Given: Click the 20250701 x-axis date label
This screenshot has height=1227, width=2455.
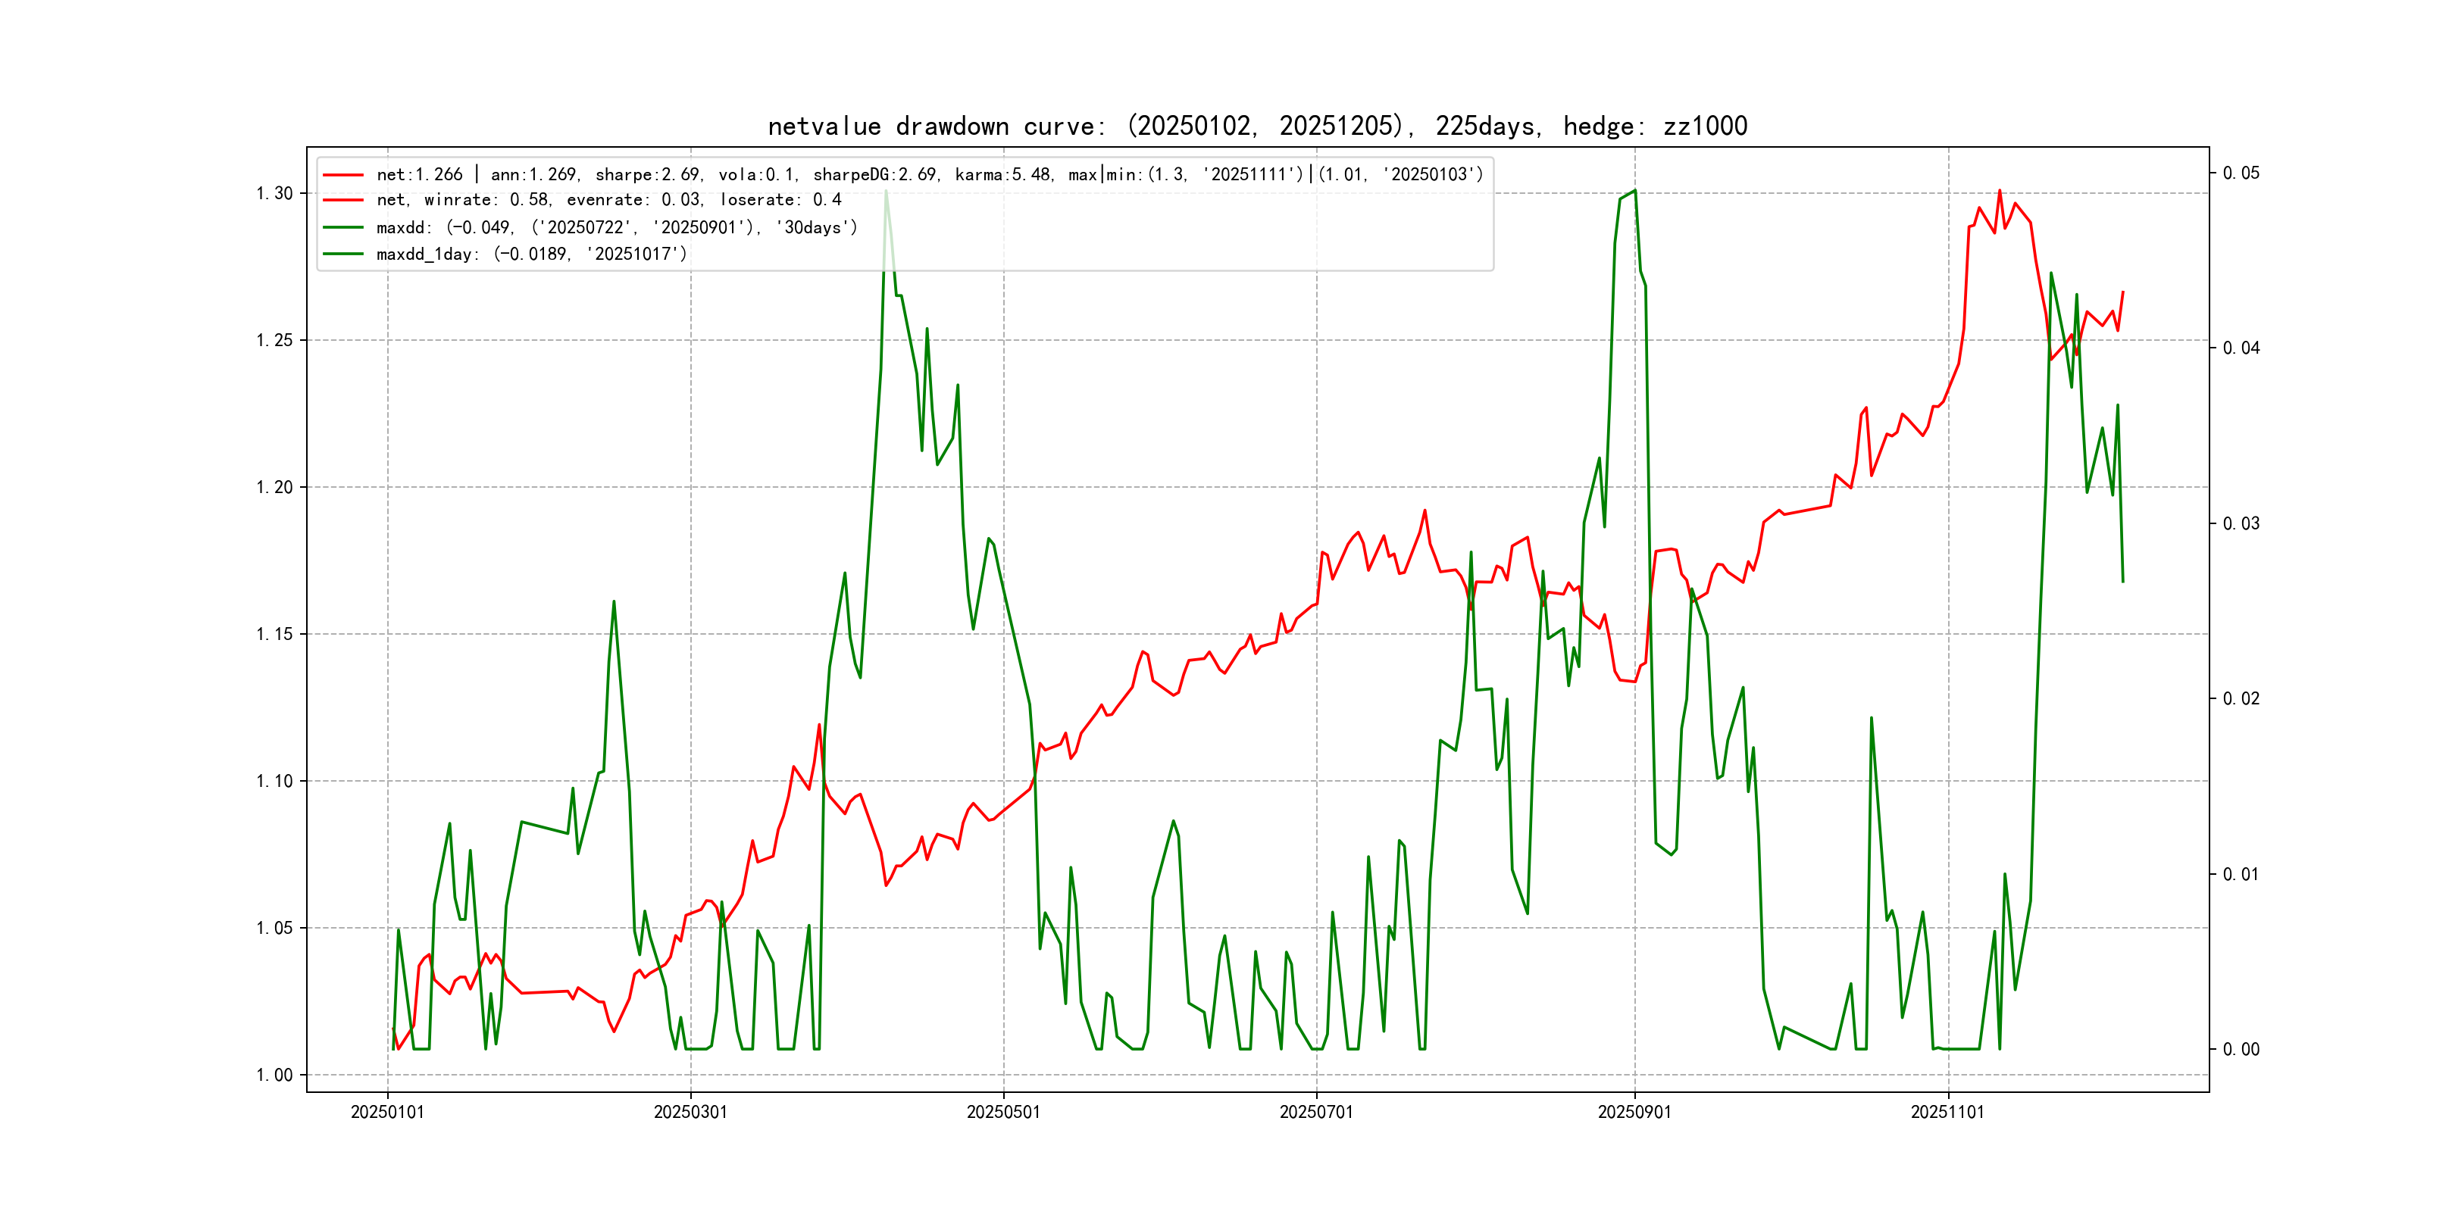Looking at the screenshot, I should tap(1315, 1112).
